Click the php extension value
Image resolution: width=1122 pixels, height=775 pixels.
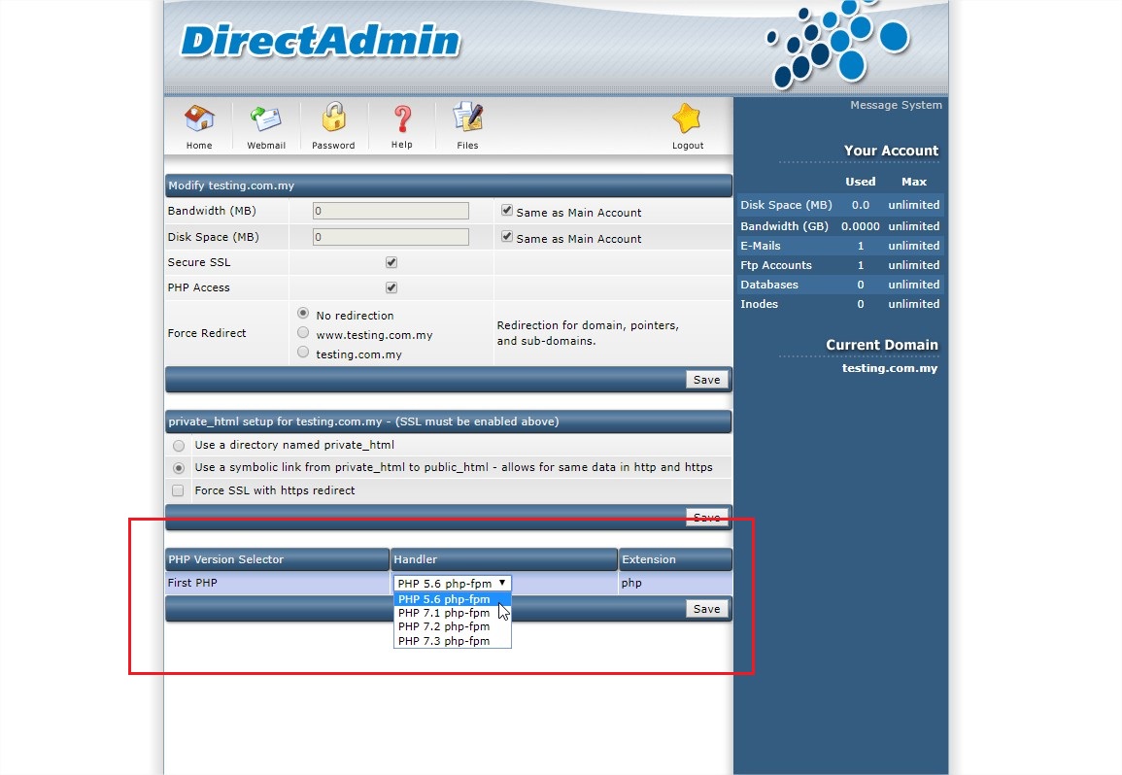[631, 584]
